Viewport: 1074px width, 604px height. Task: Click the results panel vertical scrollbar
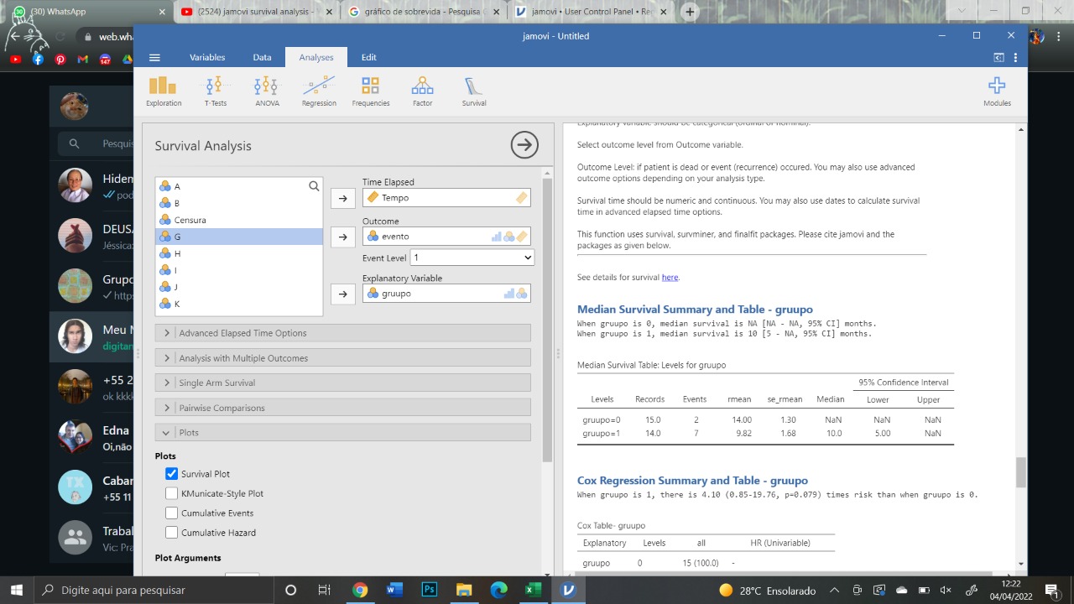(1021, 472)
